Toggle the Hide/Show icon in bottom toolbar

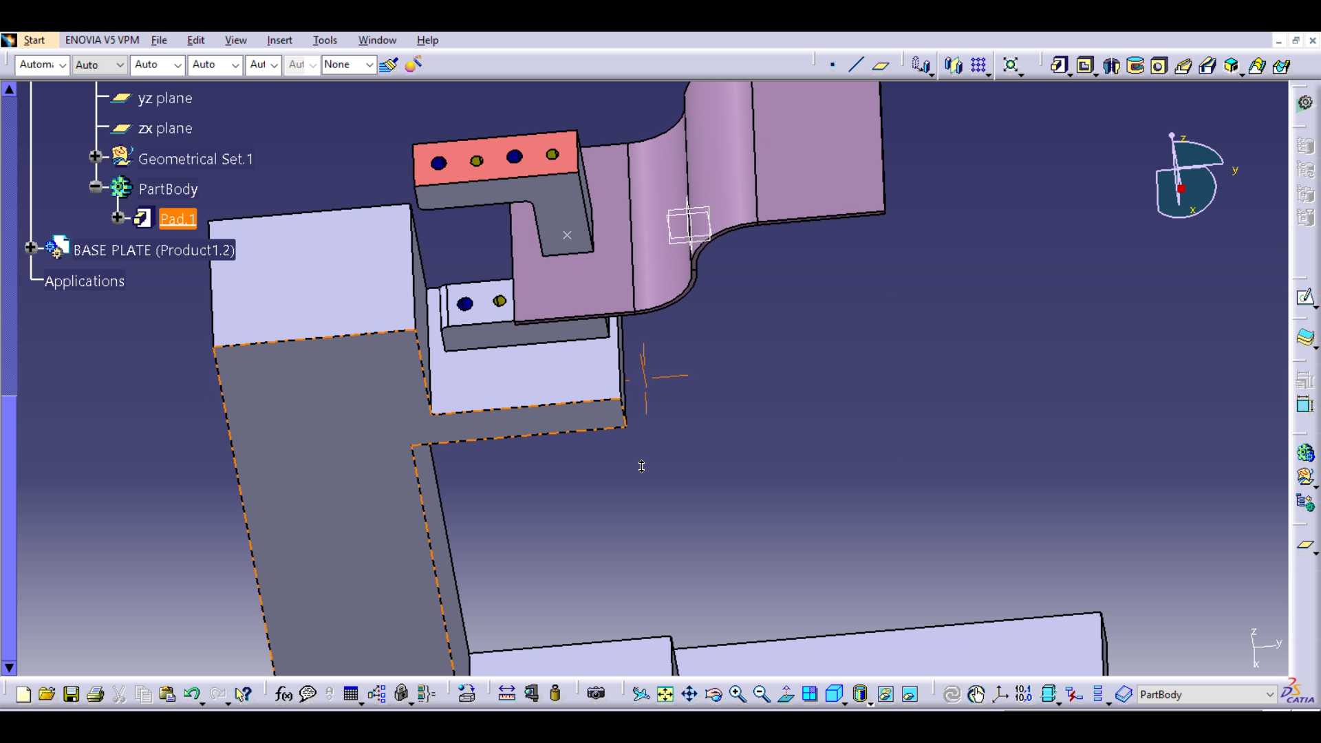click(x=885, y=694)
